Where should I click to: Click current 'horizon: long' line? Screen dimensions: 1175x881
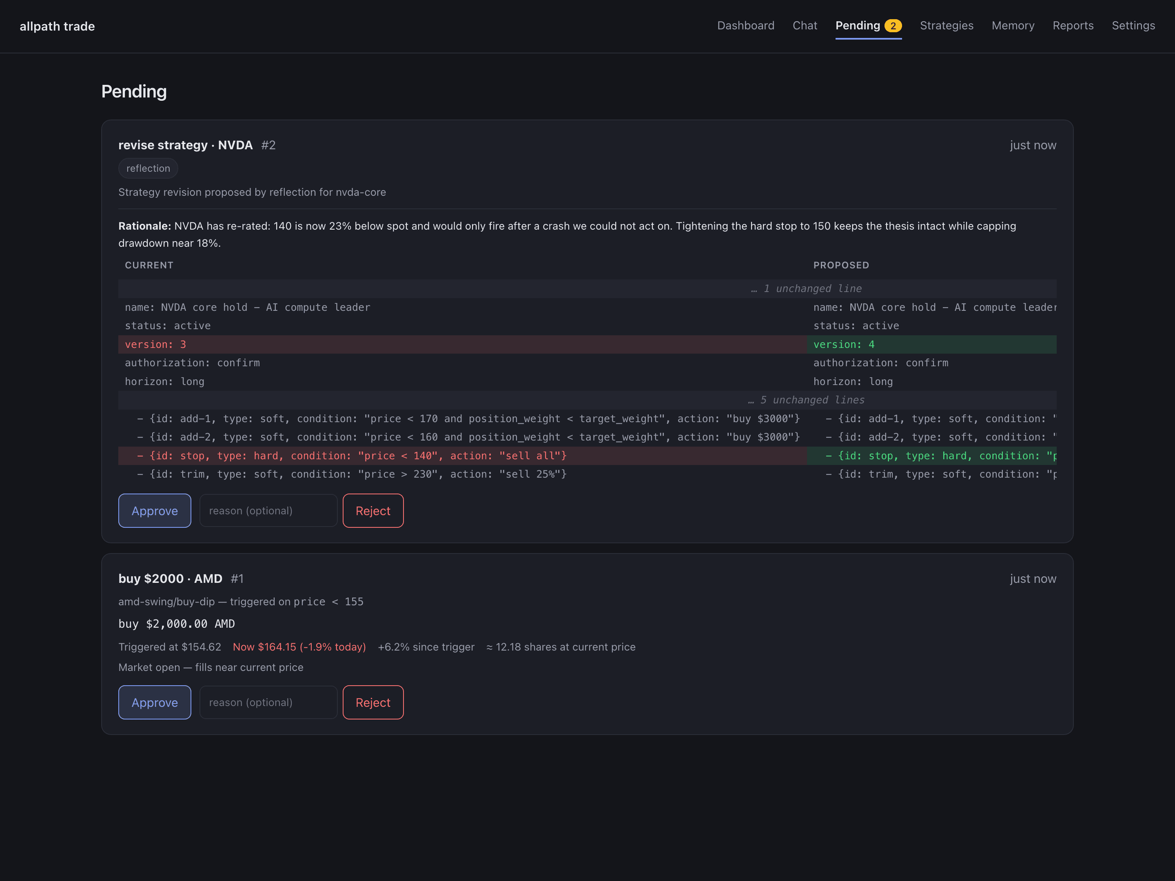tap(463, 381)
